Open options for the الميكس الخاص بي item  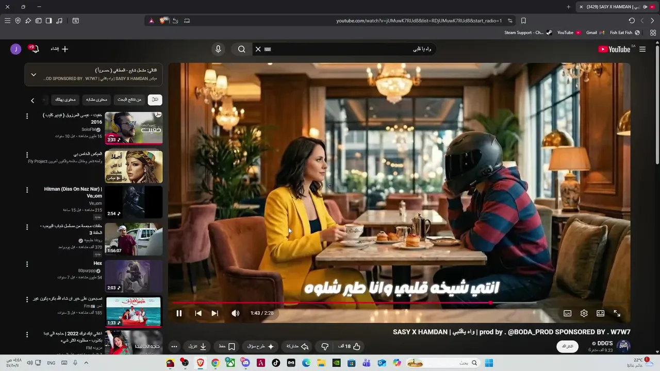(27, 155)
